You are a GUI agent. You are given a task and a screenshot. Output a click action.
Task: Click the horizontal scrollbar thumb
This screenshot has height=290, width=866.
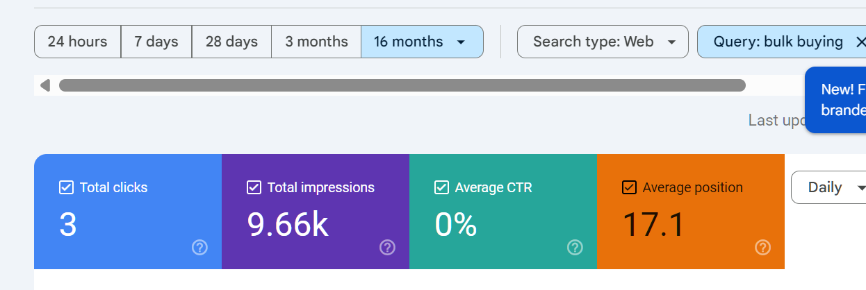tap(402, 85)
